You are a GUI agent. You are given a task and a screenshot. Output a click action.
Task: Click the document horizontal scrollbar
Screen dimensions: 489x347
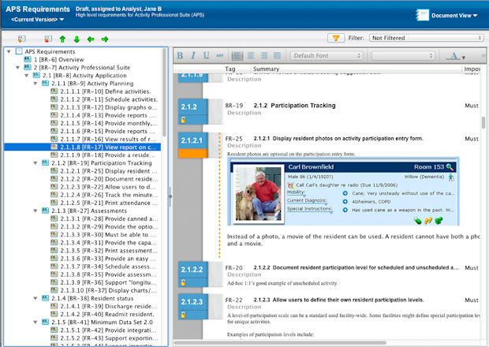280,342
